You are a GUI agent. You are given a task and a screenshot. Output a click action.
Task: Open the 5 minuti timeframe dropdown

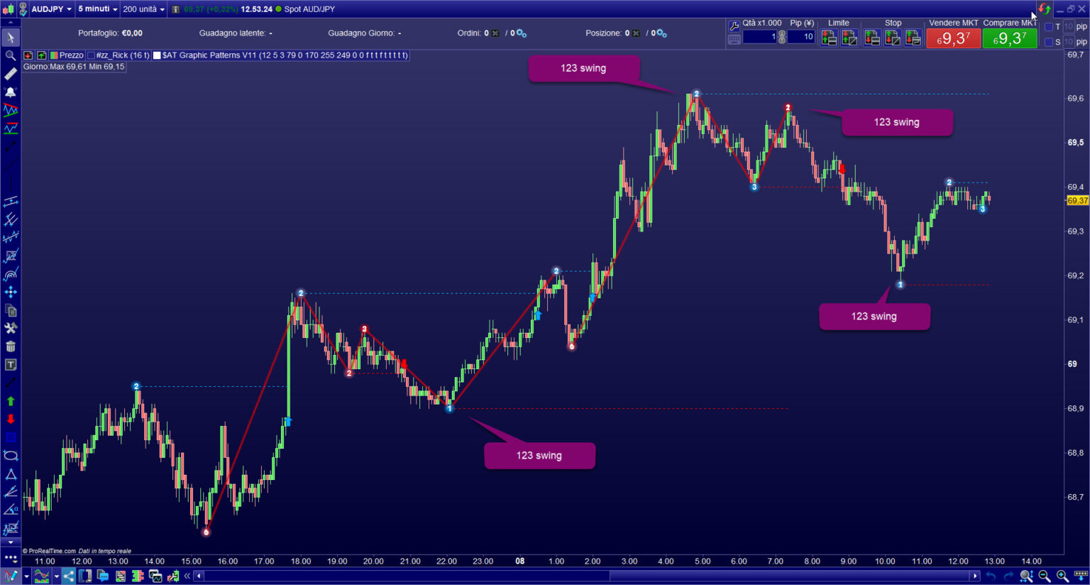pos(97,9)
